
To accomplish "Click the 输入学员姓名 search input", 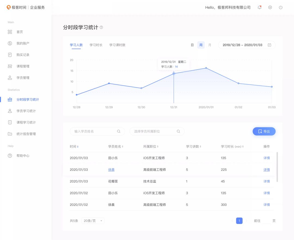I will (97, 131).
